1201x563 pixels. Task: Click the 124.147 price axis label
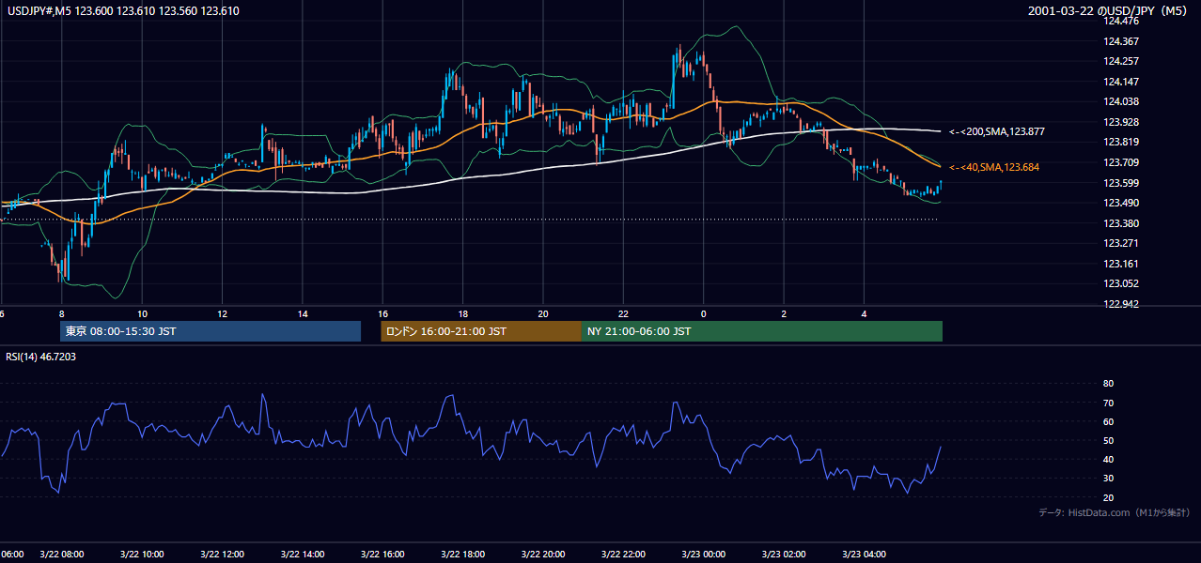coord(1120,82)
